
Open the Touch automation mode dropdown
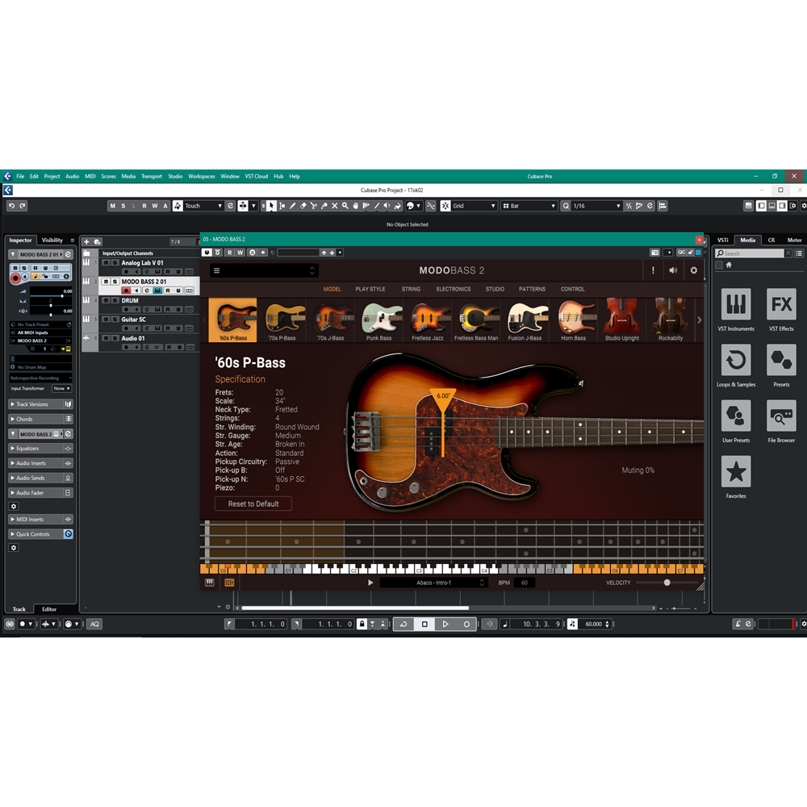pos(203,206)
